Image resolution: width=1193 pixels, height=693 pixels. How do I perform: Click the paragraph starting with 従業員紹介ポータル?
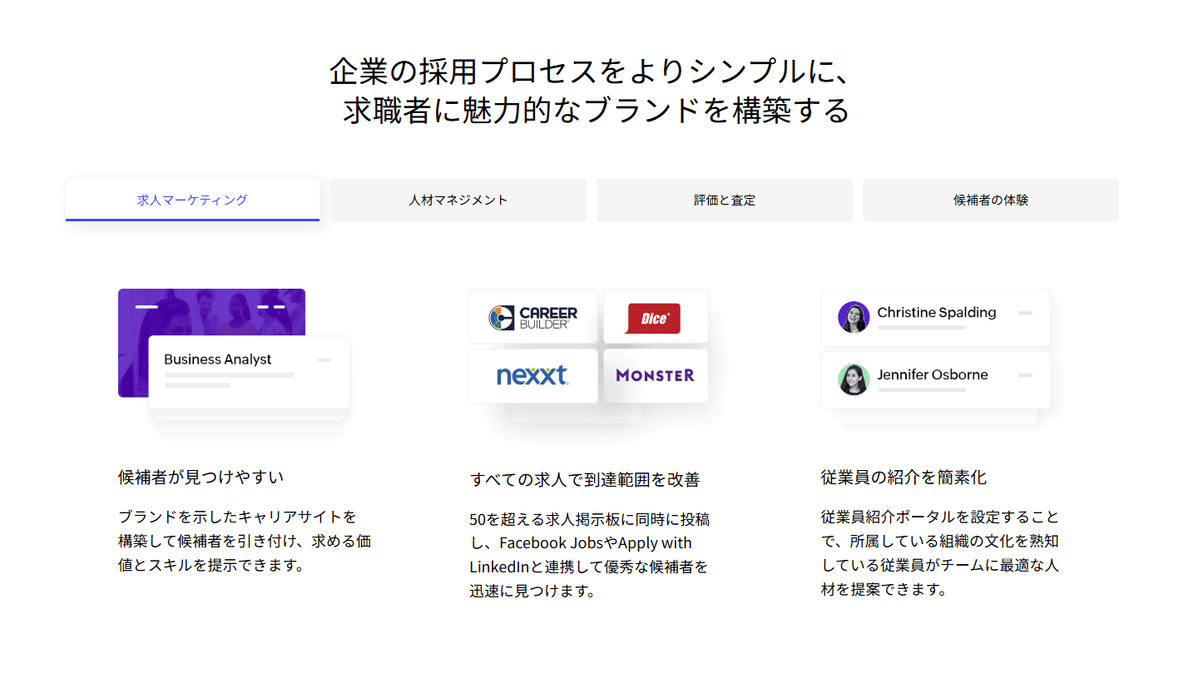click(x=940, y=553)
